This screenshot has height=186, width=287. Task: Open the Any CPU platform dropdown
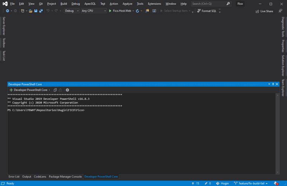[x=94, y=11]
